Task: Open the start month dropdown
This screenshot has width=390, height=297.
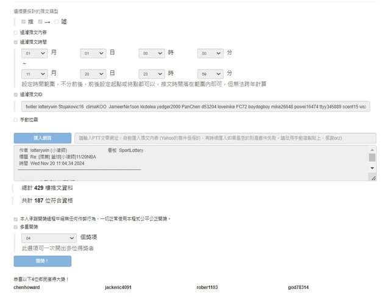Action: (35, 54)
